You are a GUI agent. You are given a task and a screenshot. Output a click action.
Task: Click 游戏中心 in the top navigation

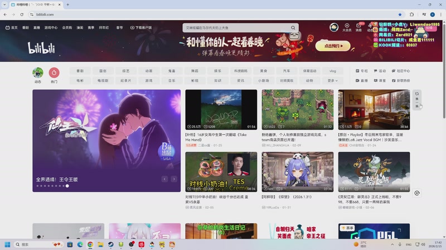pos(51,27)
